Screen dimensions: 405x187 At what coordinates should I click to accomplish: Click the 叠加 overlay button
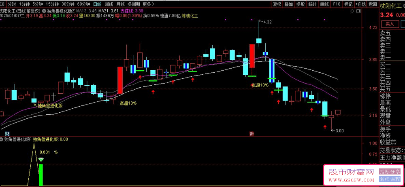click(289, 4)
